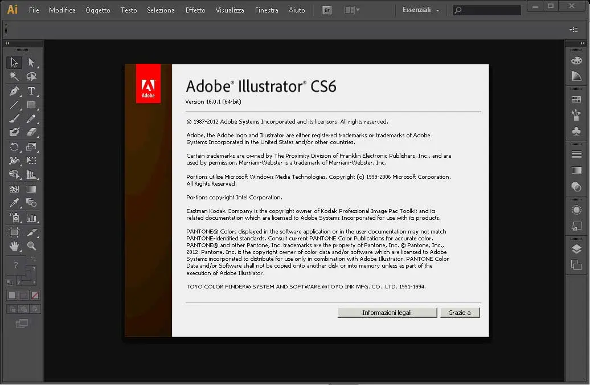The image size is (590, 385).
Task: Click the Grazie a button
Action: (460, 313)
